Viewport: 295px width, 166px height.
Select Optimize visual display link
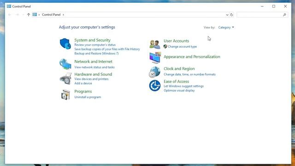pos(179,90)
